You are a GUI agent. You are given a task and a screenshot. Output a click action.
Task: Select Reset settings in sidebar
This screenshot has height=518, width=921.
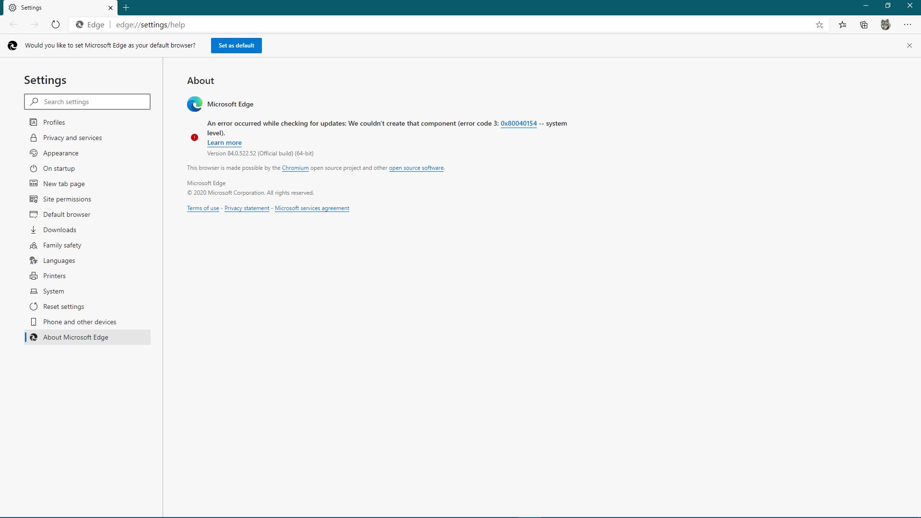coord(63,306)
